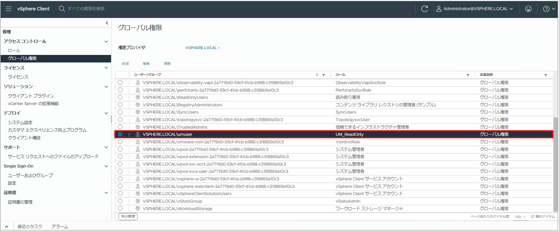The image size is (559, 231).
Task: Expand the bottom tasks panel arrow
Action: [6, 227]
